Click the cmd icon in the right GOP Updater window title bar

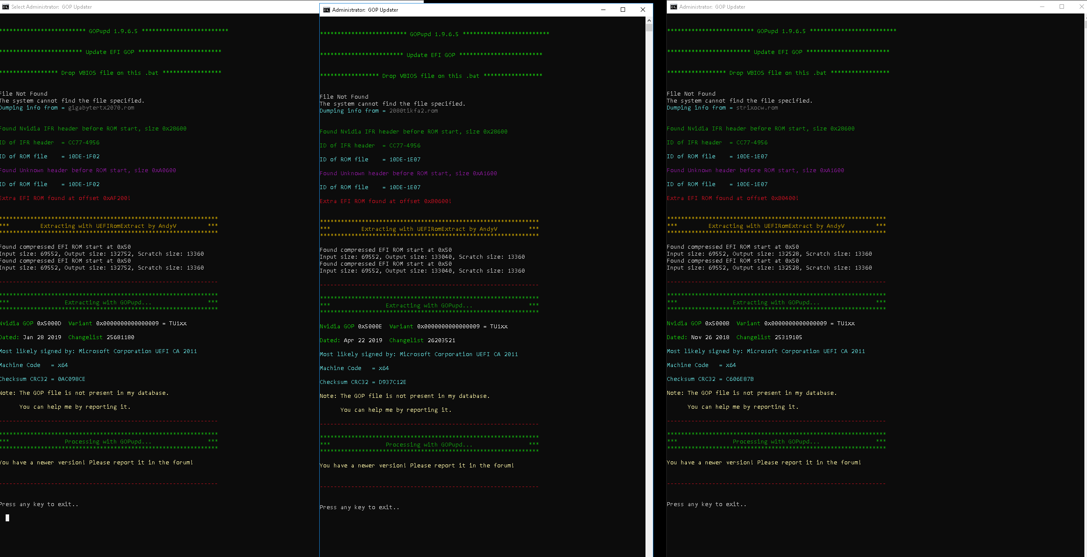pyautogui.click(x=673, y=7)
